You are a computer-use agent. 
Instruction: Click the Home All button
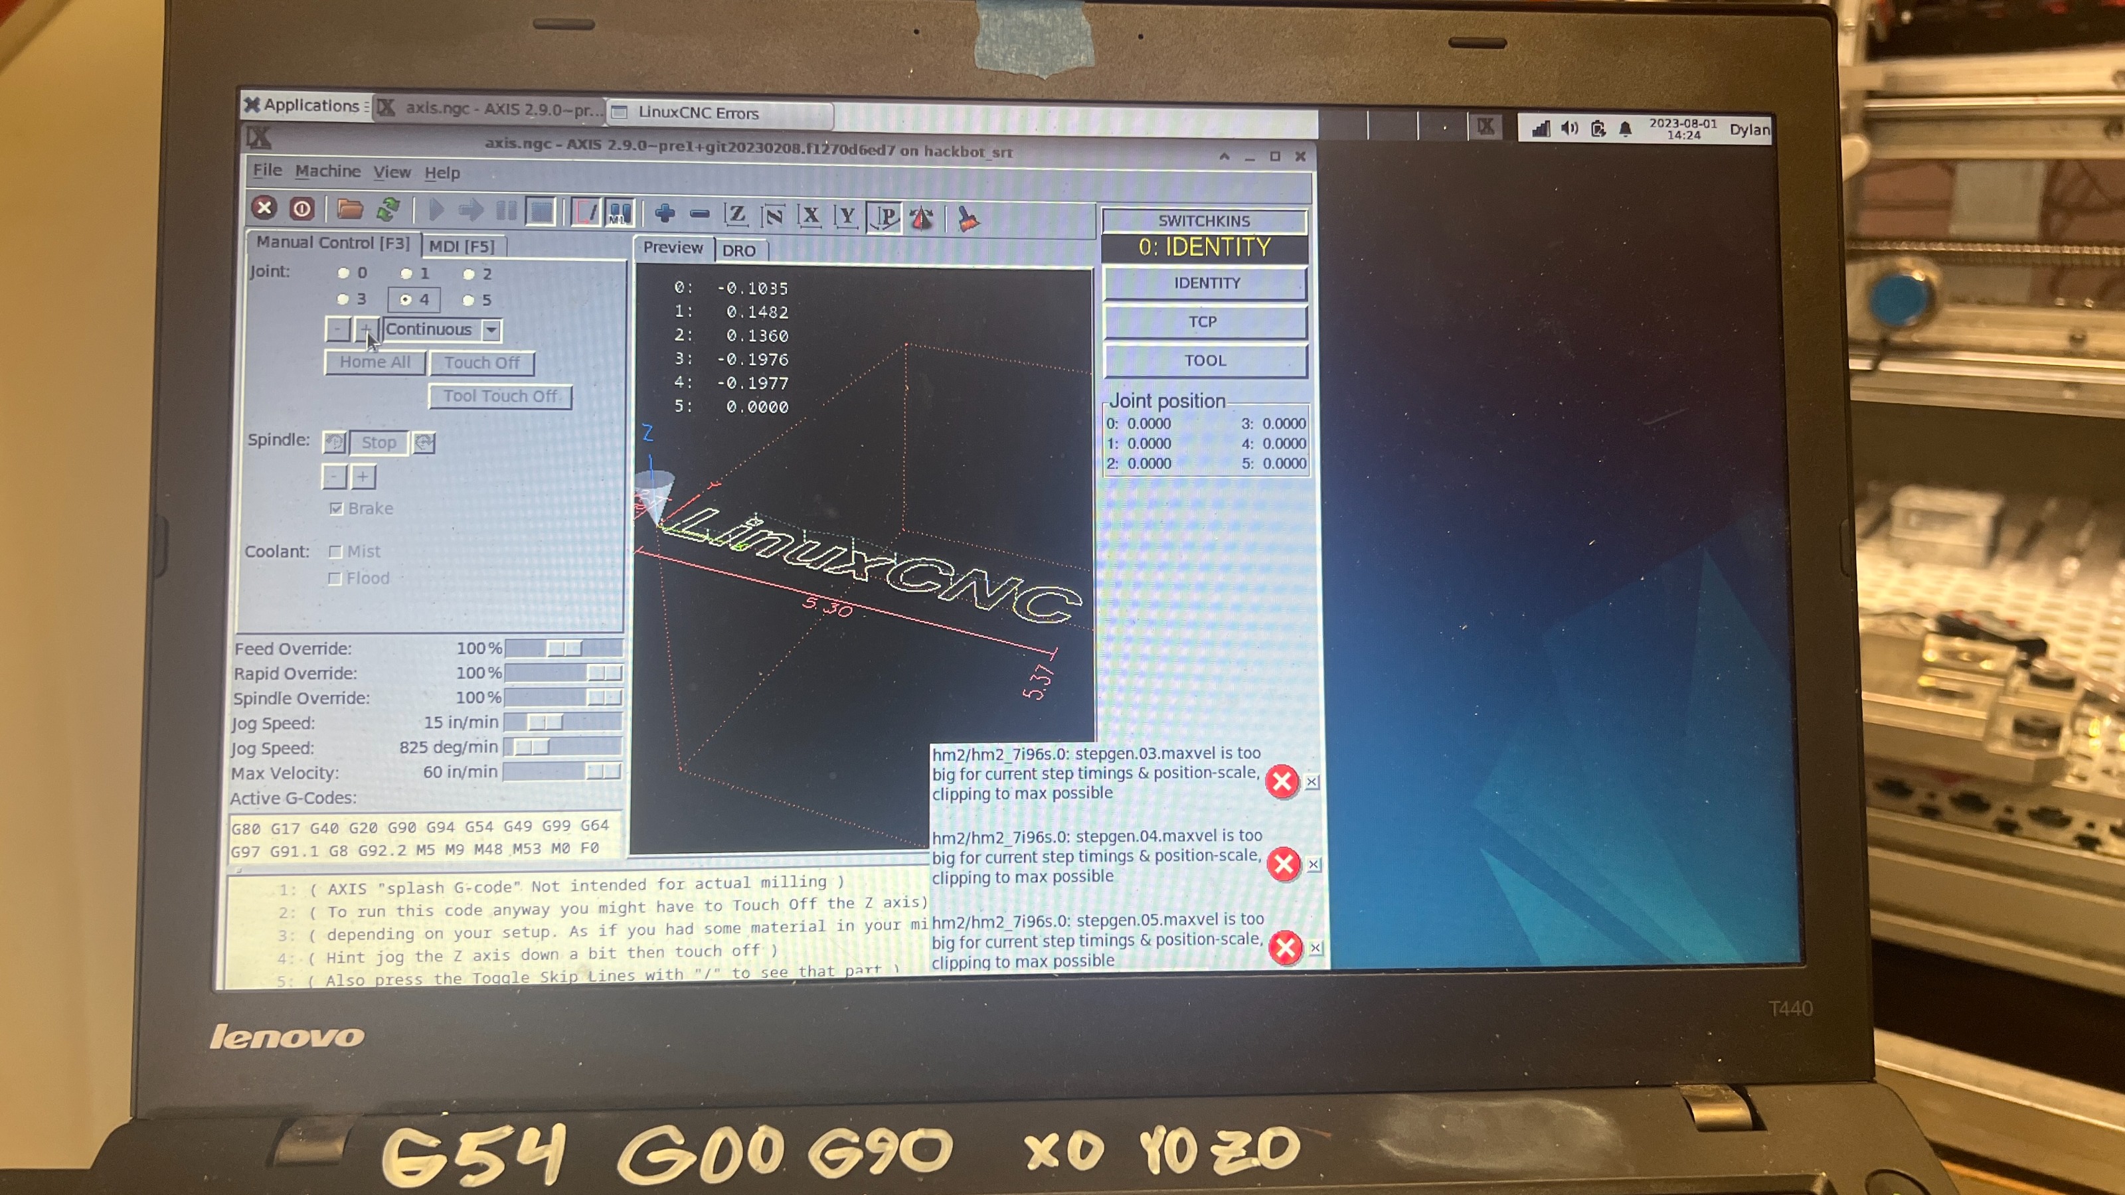tap(375, 362)
